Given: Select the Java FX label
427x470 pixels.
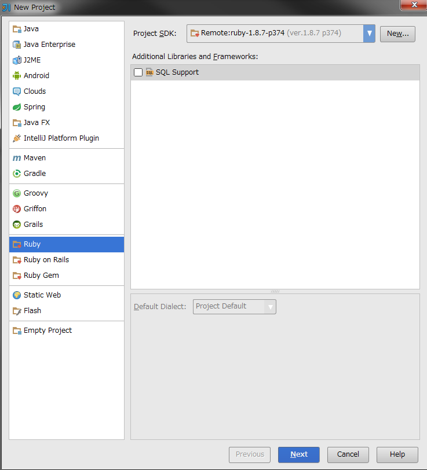Looking at the screenshot, I should (x=37, y=122).
